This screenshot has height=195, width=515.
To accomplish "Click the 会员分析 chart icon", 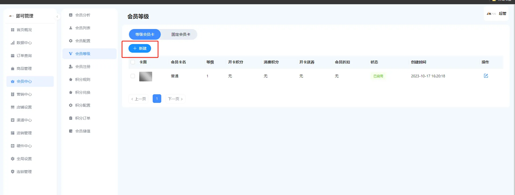I will tap(71, 15).
